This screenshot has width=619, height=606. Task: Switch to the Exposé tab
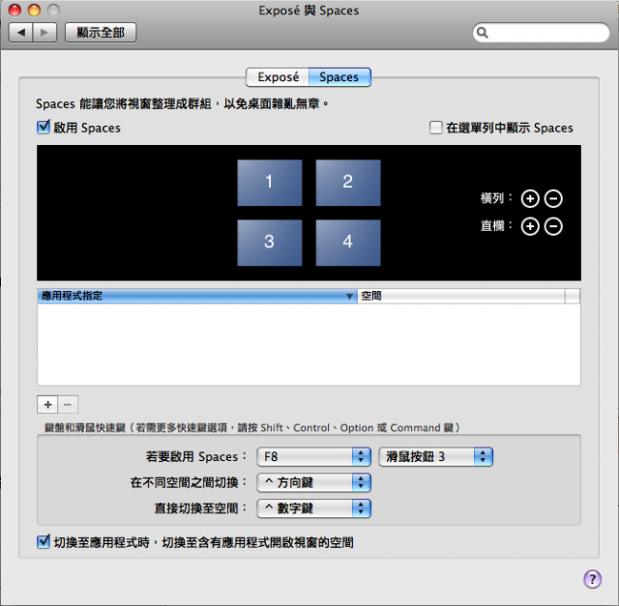click(x=278, y=77)
